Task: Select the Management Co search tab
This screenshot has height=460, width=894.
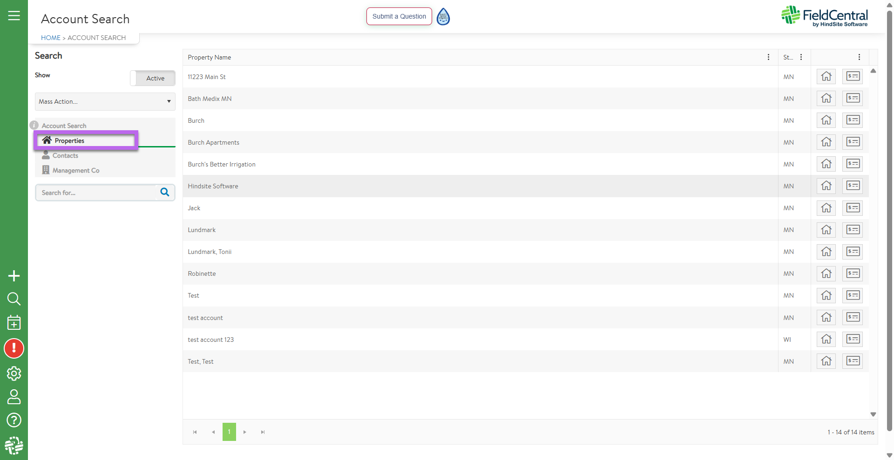Action: point(75,171)
